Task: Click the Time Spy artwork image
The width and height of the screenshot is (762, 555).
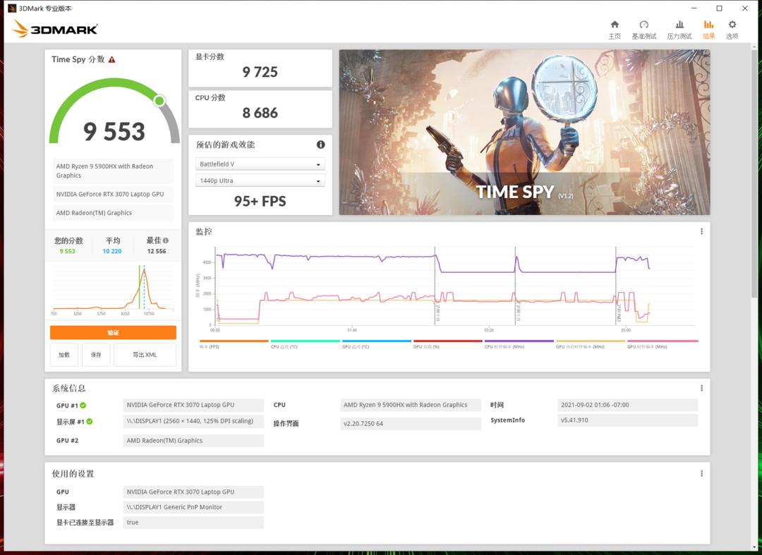Action: coord(524,131)
